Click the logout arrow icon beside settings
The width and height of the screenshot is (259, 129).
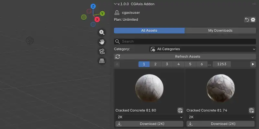tap(247, 20)
